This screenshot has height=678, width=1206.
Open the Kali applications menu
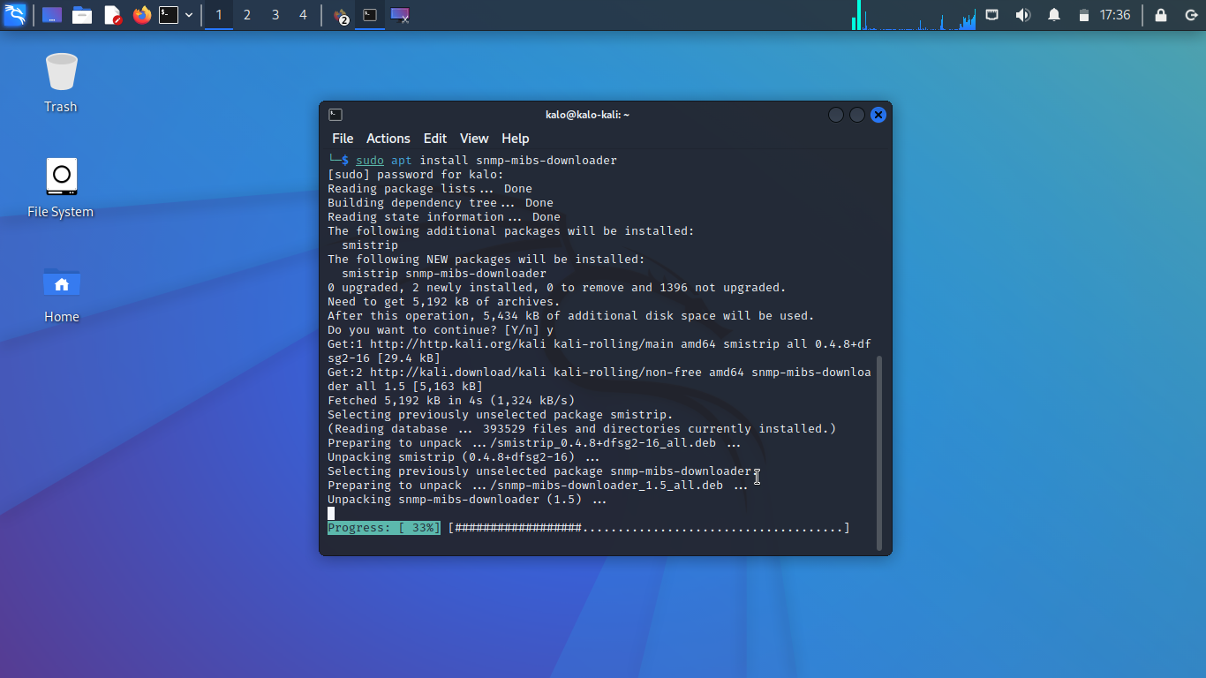(x=15, y=15)
